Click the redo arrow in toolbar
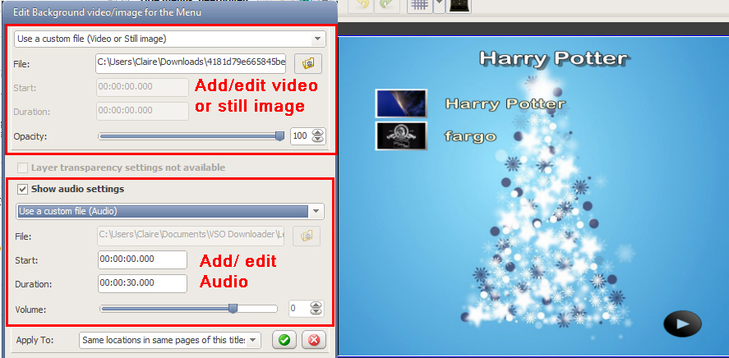729x358 pixels. tap(387, 6)
